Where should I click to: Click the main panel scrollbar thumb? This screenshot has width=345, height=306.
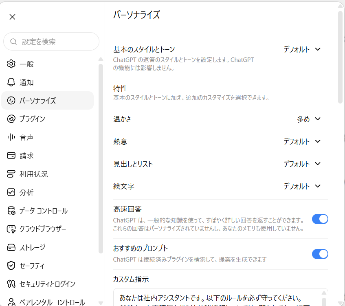click(x=340, y=57)
